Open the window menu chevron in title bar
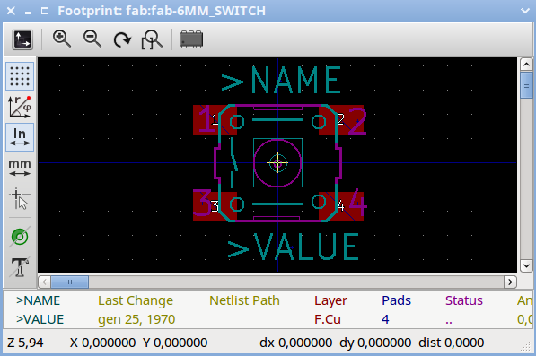The width and height of the screenshot is (536, 356). tap(525, 11)
